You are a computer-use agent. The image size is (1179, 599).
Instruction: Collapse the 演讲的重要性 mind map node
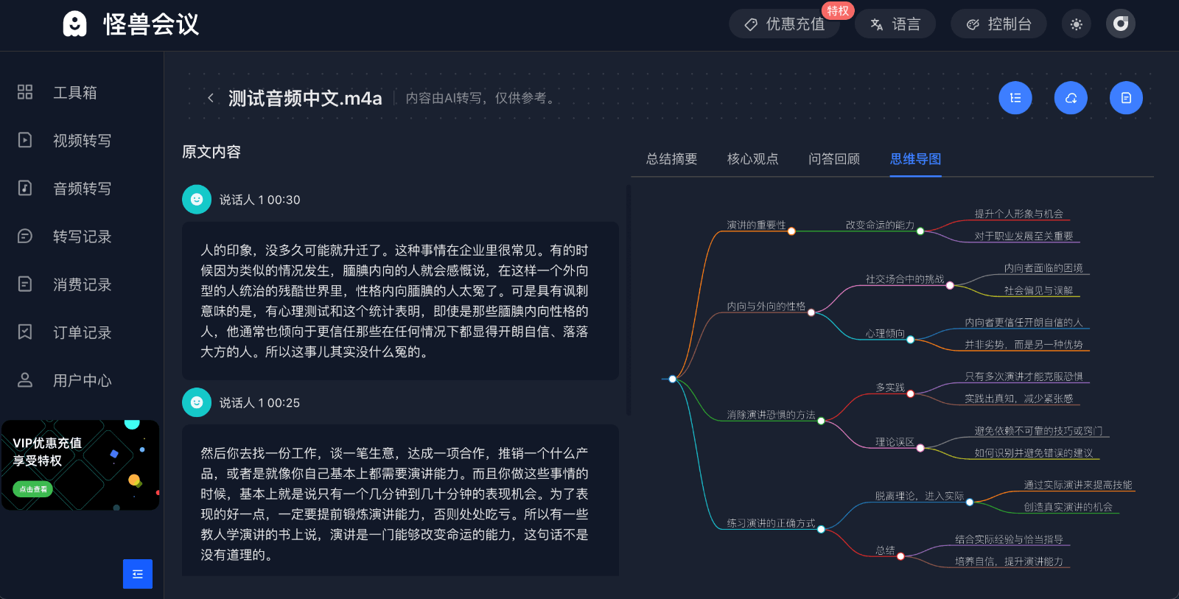click(791, 231)
